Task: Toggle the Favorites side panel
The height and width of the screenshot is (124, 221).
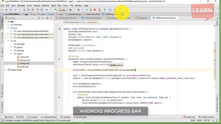Action: (2, 107)
